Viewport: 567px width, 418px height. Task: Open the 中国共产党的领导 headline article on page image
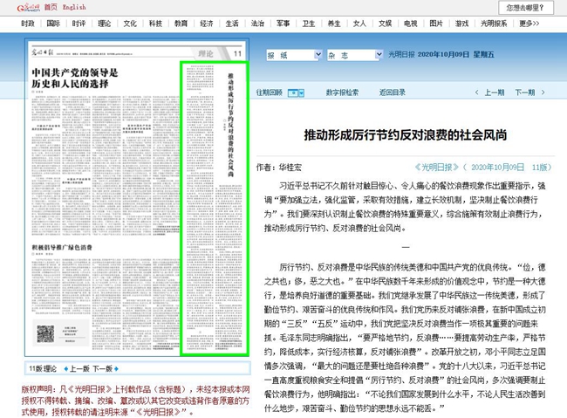click(74, 77)
